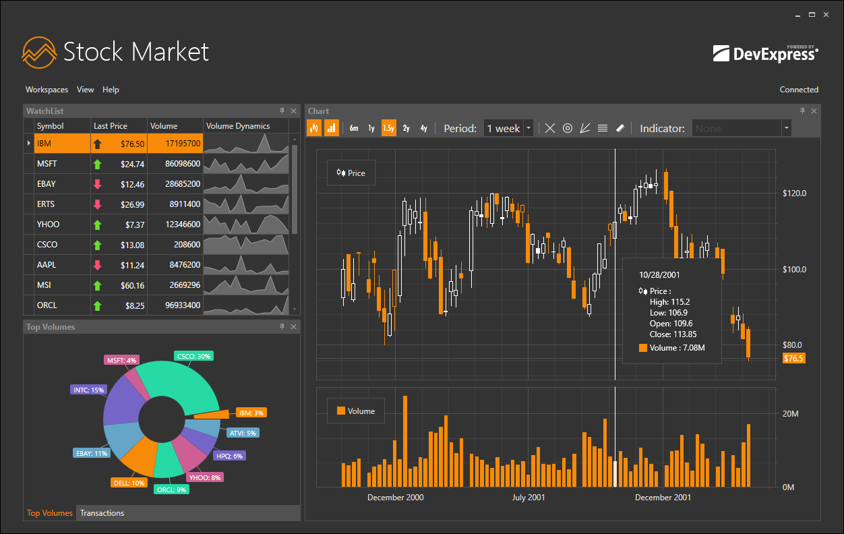Set chart range to 2y
Viewport: 844px width, 534px height.
point(406,128)
